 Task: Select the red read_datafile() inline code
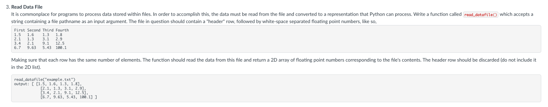(481, 14)
